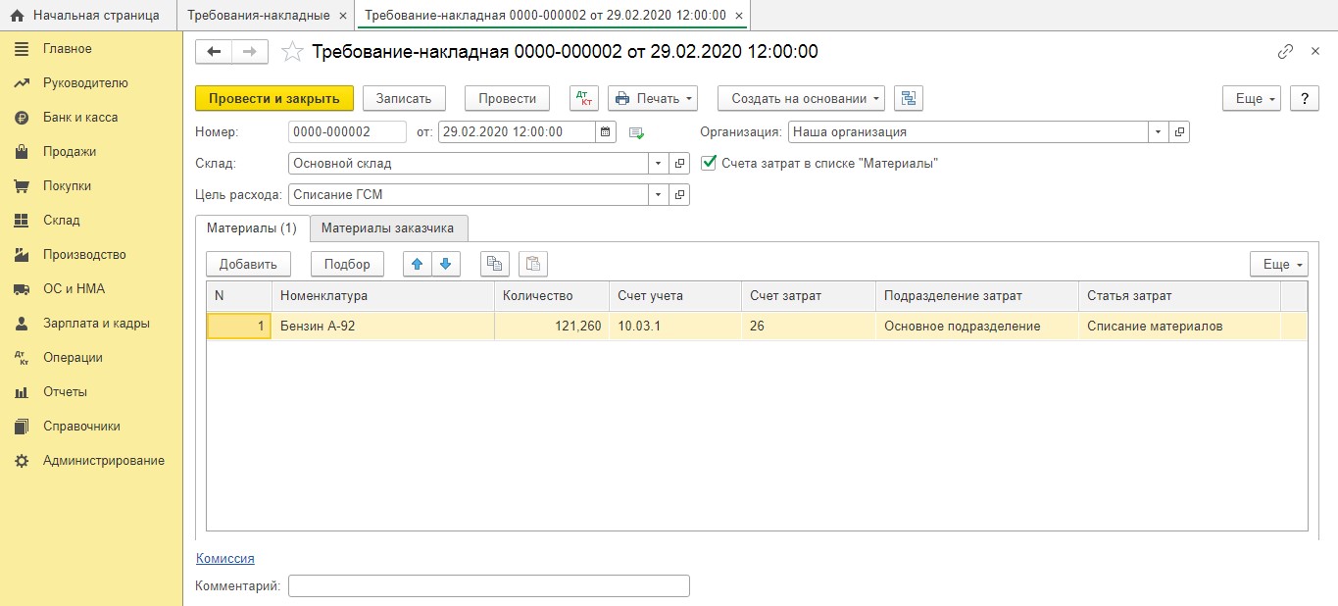Copy rows icon in table toolbar

[495, 264]
